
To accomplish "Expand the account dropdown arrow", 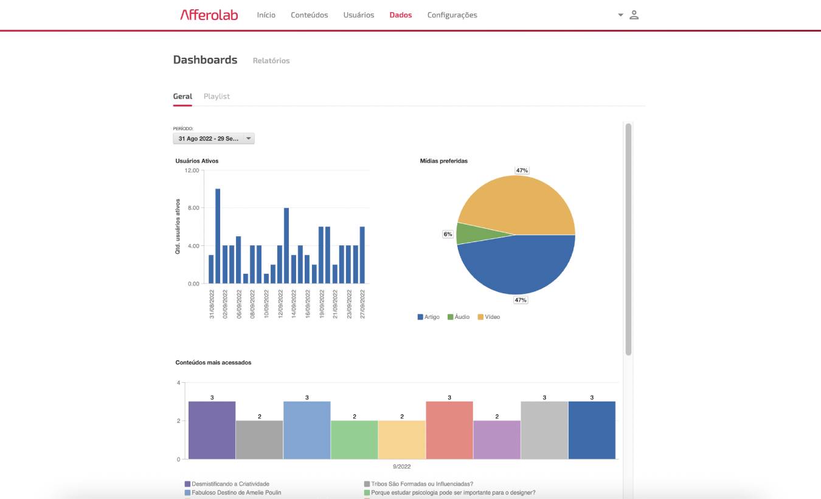I will coord(620,15).
